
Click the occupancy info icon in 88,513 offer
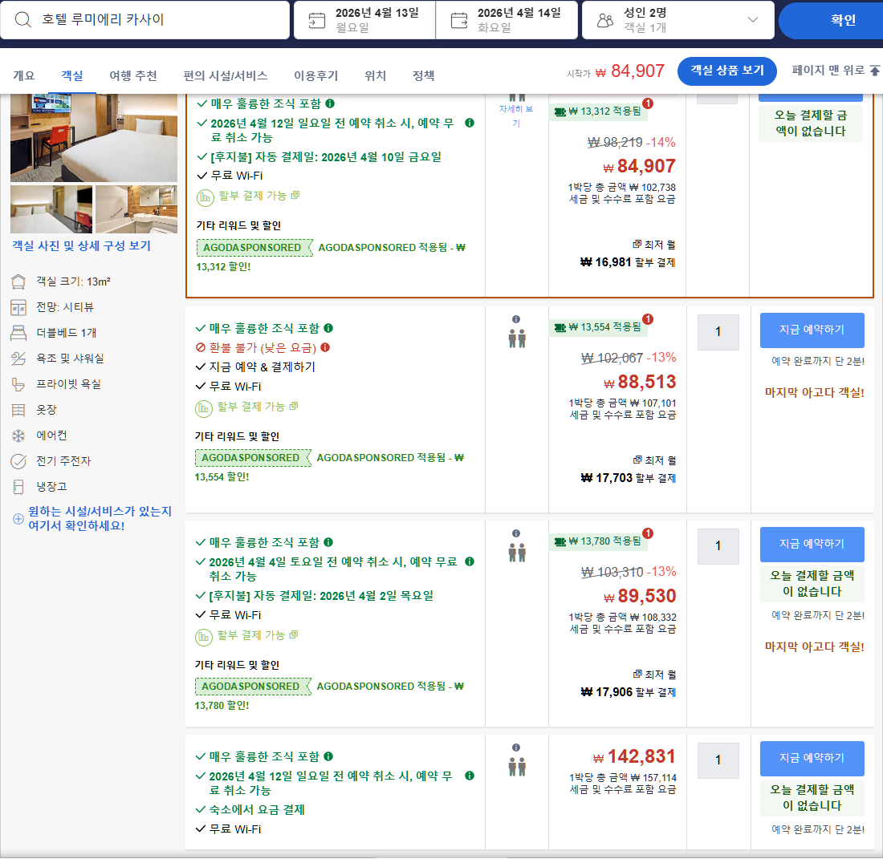[516, 319]
